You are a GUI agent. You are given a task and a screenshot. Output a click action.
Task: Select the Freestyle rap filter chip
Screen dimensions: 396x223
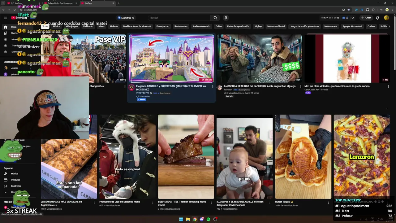tap(163, 26)
